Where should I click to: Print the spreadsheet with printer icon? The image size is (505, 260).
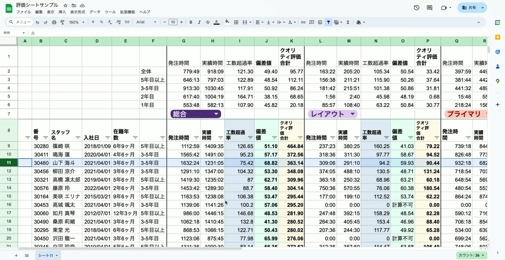54,22
